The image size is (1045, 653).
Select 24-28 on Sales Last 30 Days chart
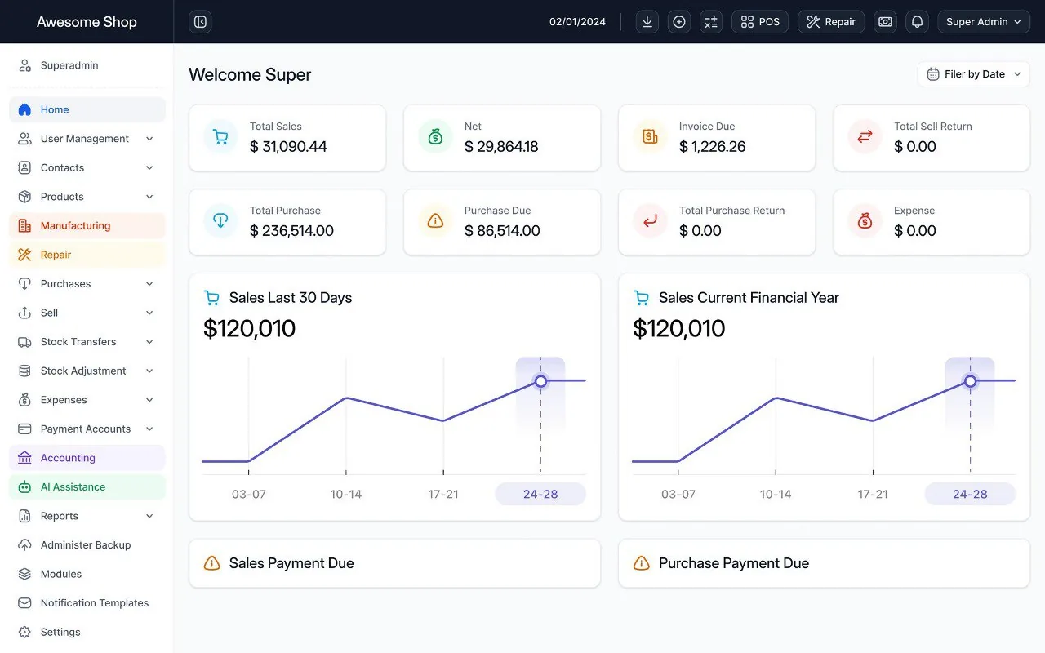tap(540, 494)
